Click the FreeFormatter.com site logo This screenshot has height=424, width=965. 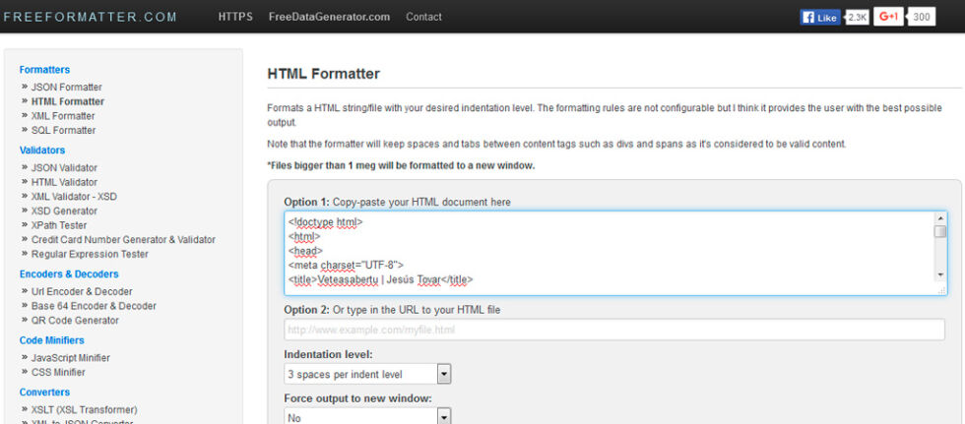point(90,17)
